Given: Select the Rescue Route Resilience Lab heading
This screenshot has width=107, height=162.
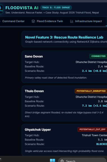Looking at the screenshot, I should click(64, 37).
